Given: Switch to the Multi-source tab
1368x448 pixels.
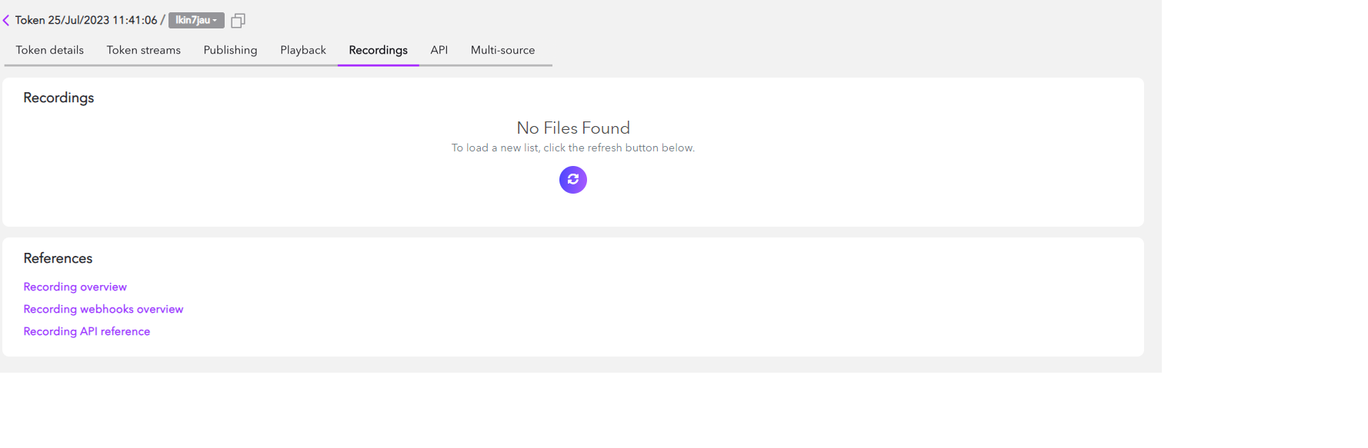Looking at the screenshot, I should coord(502,50).
